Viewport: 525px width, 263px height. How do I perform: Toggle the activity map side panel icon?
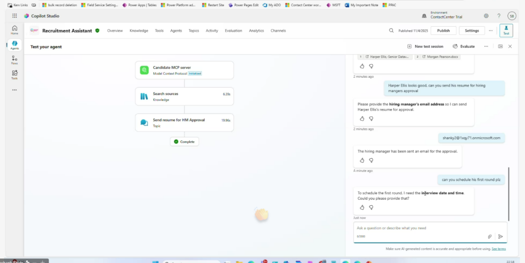[500, 47]
